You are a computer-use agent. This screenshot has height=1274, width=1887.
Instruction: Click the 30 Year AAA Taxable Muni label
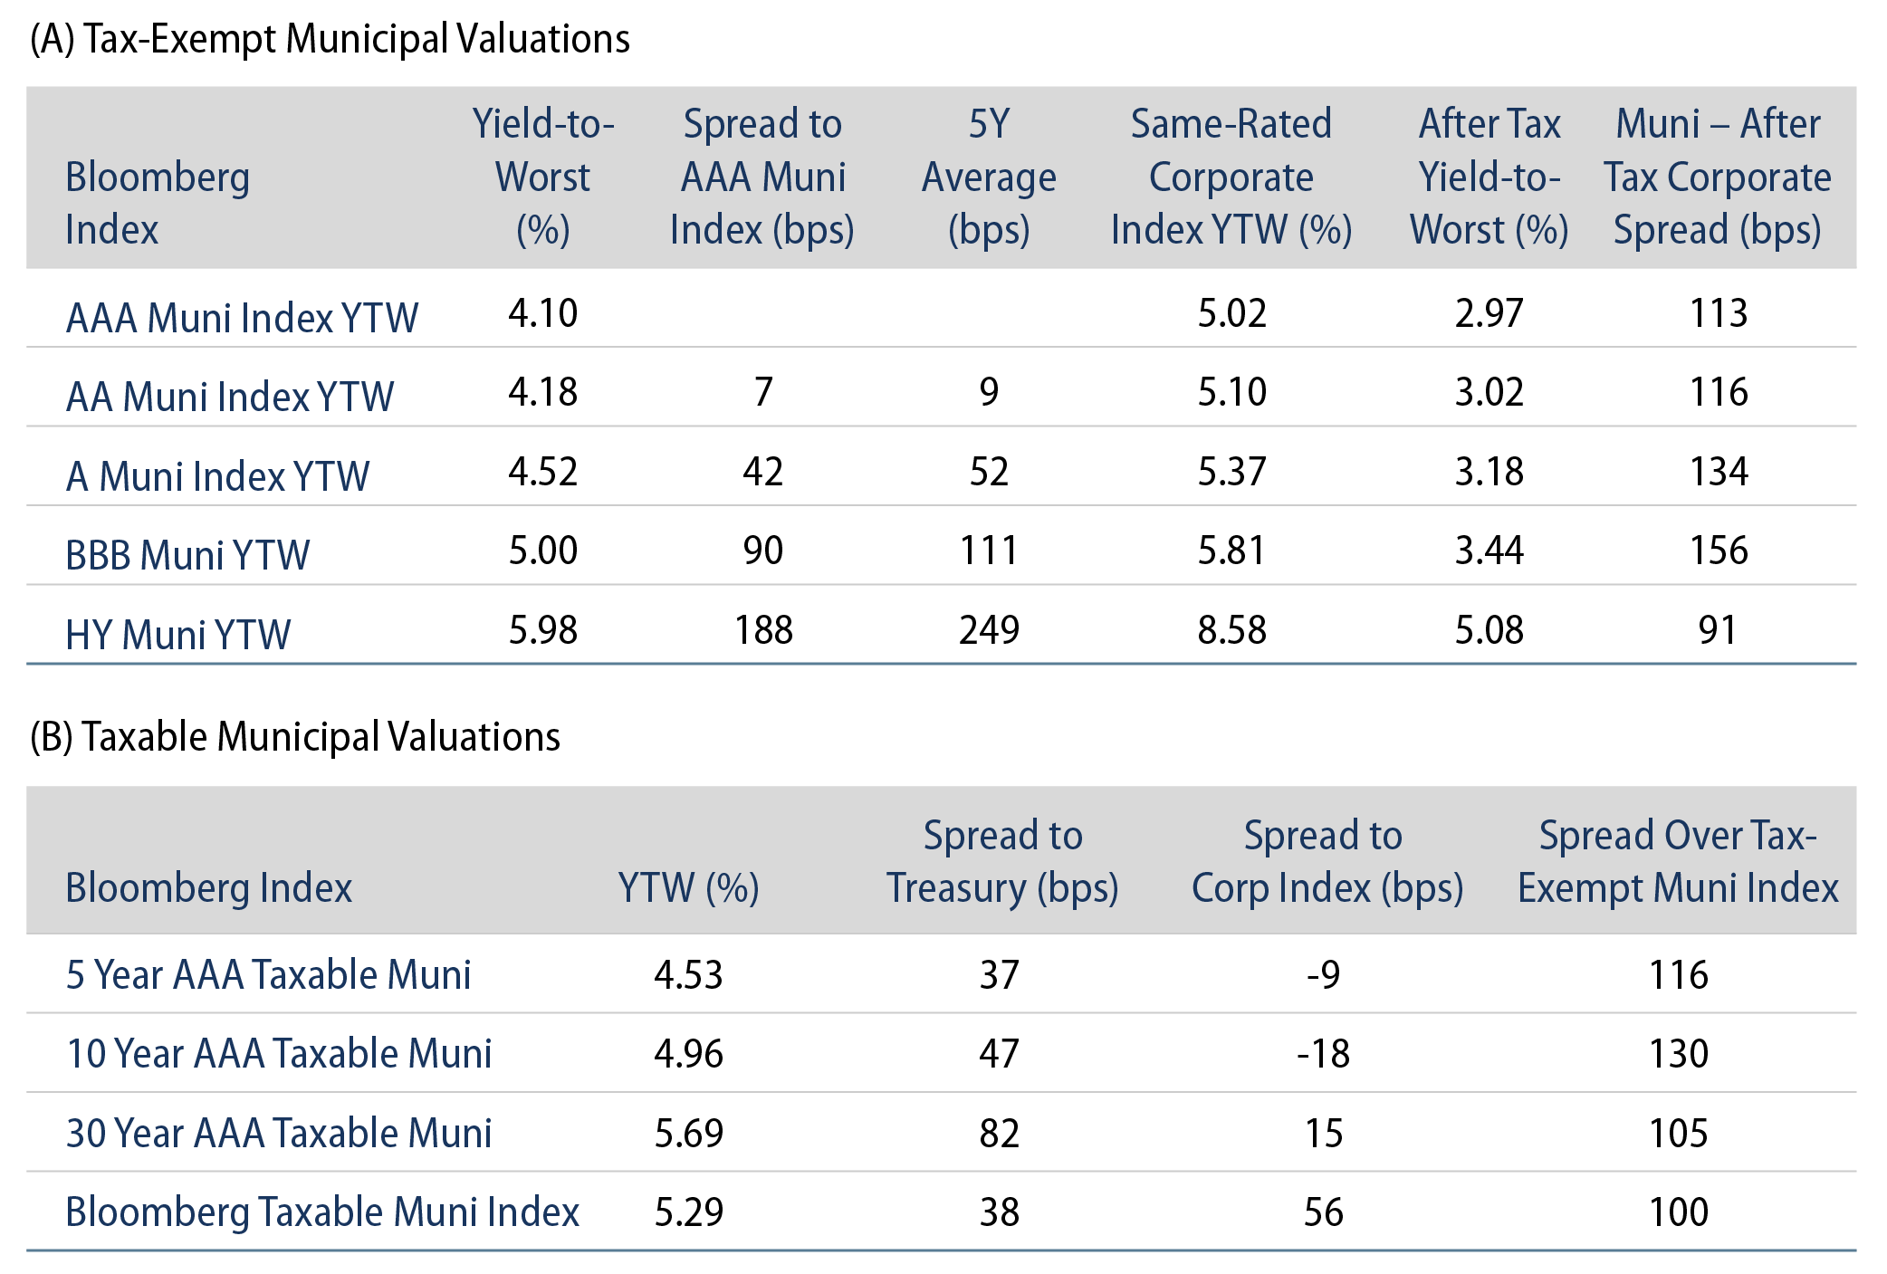pos(279,1134)
